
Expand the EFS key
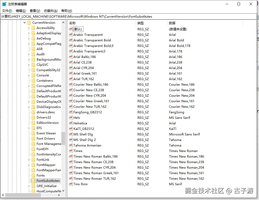pos(29,128)
